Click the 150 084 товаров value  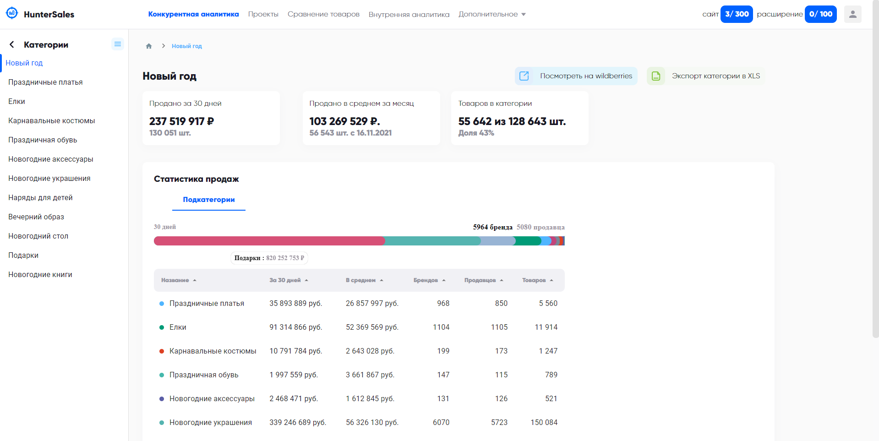coord(544,423)
